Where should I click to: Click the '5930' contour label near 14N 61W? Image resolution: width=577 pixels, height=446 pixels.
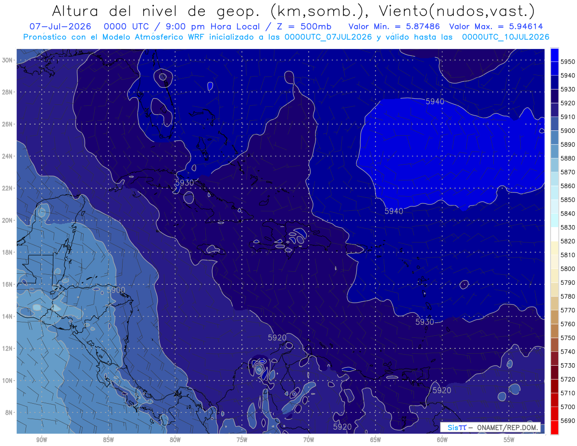425,321
